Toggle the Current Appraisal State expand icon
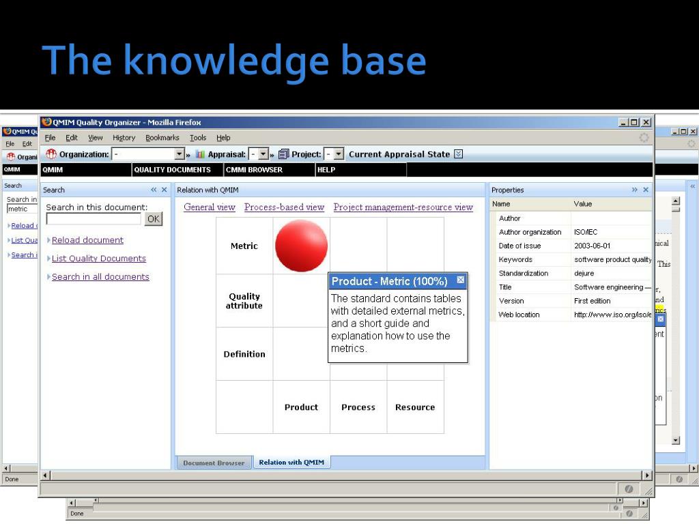The image size is (699, 524). point(458,154)
